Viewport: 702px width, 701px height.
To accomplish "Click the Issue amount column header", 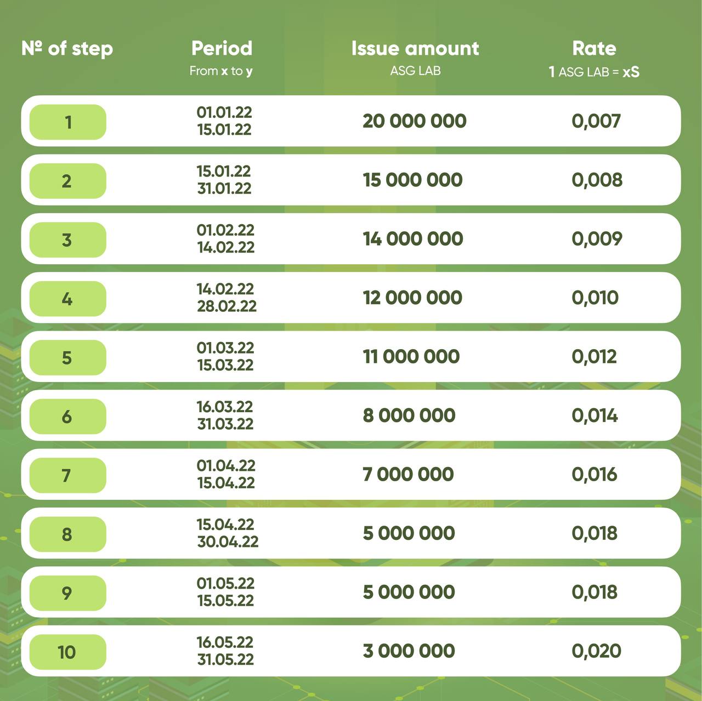I will point(415,48).
